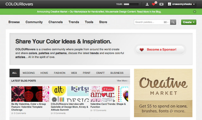This screenshot has width=202, height=120.
Task: Open the Valentine Card Trends post title
Action: (108, 105)
